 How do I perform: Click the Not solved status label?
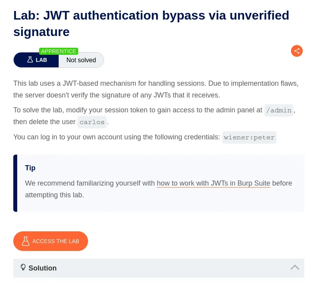pos(81,60)
